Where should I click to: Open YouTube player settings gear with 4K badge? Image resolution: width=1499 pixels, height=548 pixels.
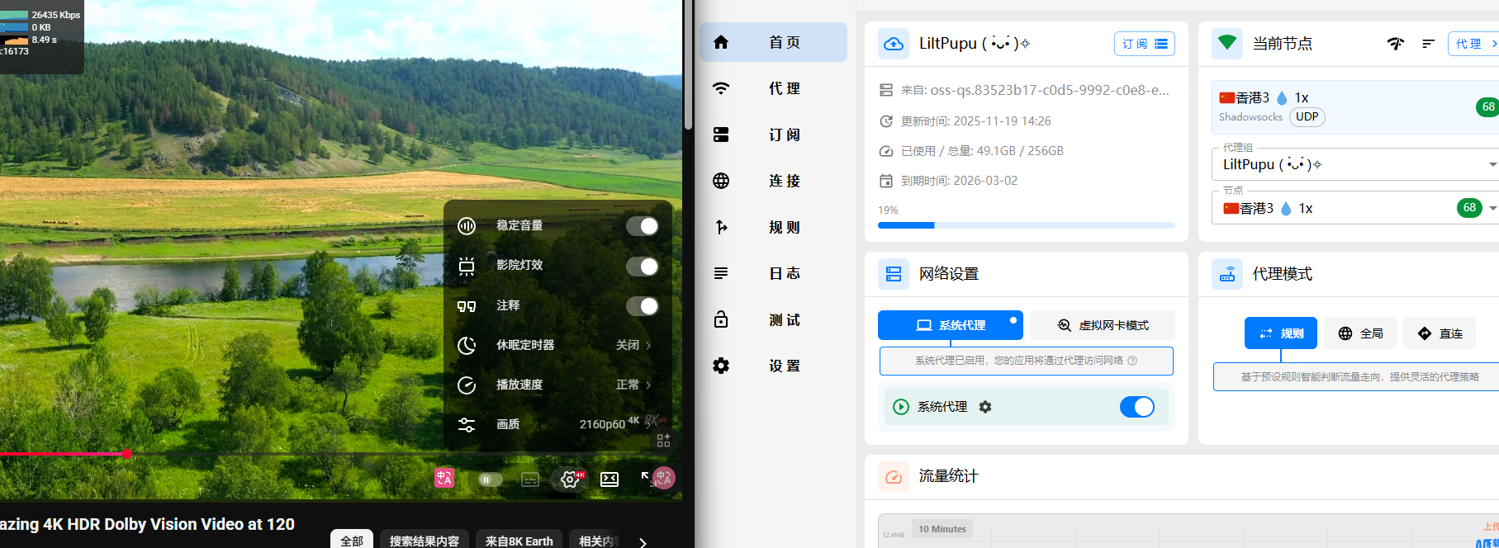coord(569,479)
